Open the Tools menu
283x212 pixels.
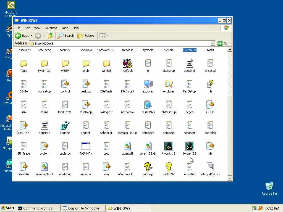tap(65, 28)
